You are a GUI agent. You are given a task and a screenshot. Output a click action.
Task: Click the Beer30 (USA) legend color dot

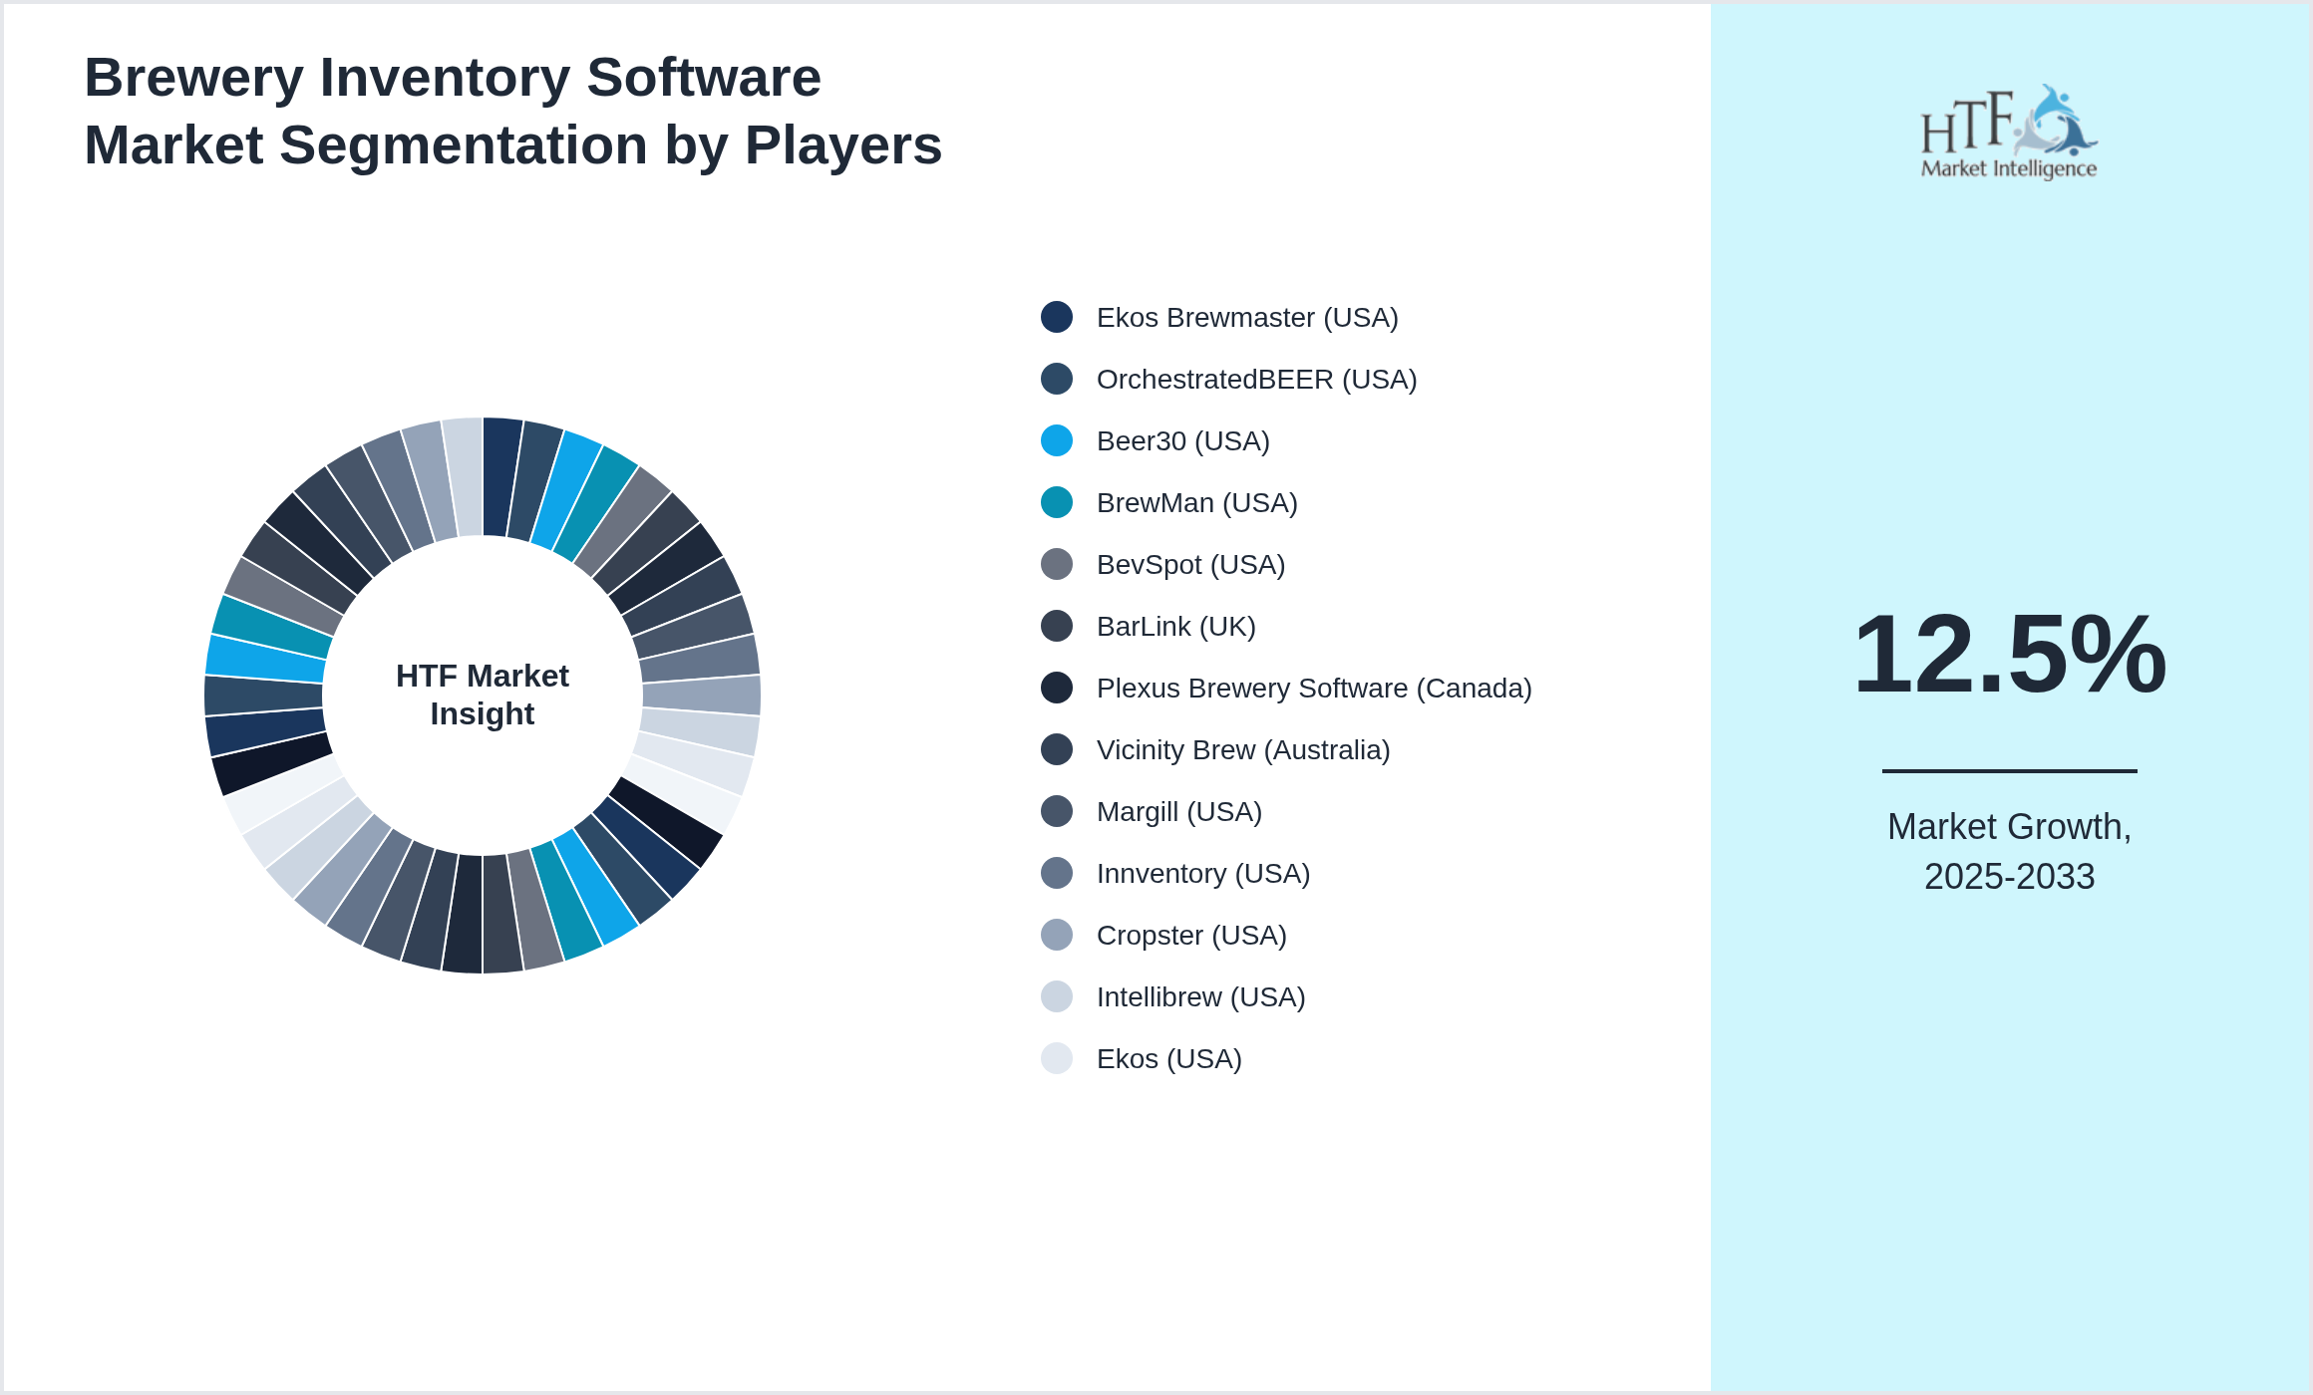click(1057, 440)
